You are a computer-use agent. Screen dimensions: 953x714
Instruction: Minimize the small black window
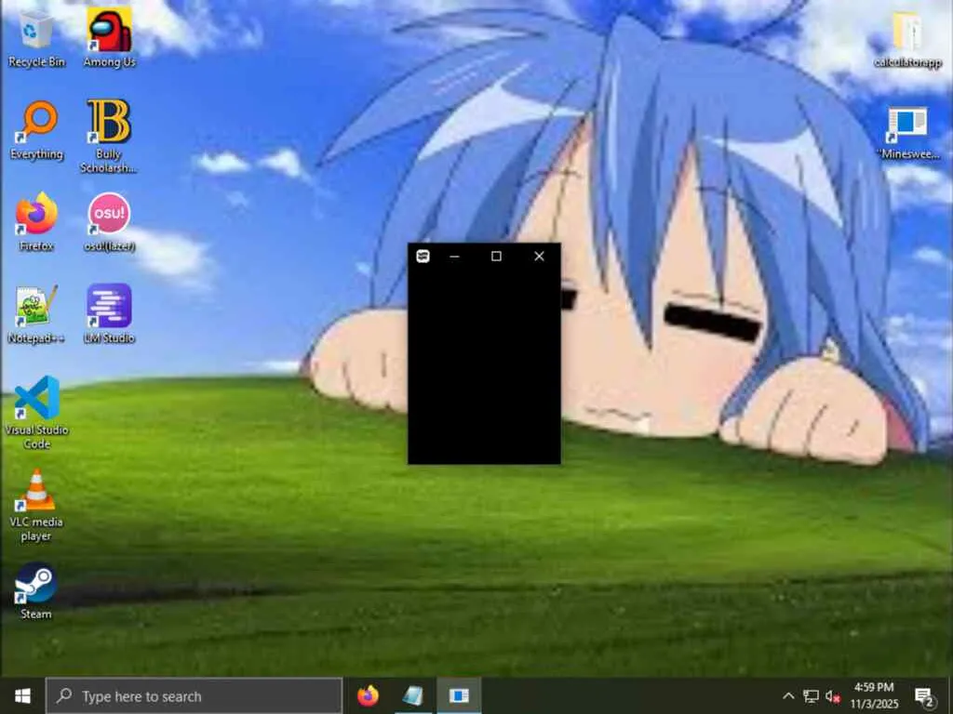pyautogui.click(x=454, y=257)
